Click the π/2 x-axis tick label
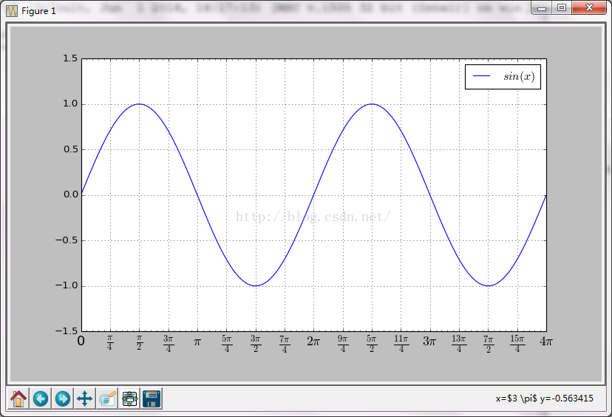Image resolution: width=612 pixels, height=417 pixels. [140, 342]
